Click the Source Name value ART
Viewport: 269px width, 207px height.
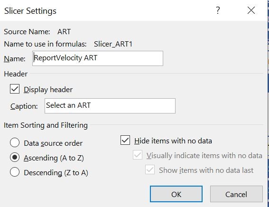[x=64, y=32]
